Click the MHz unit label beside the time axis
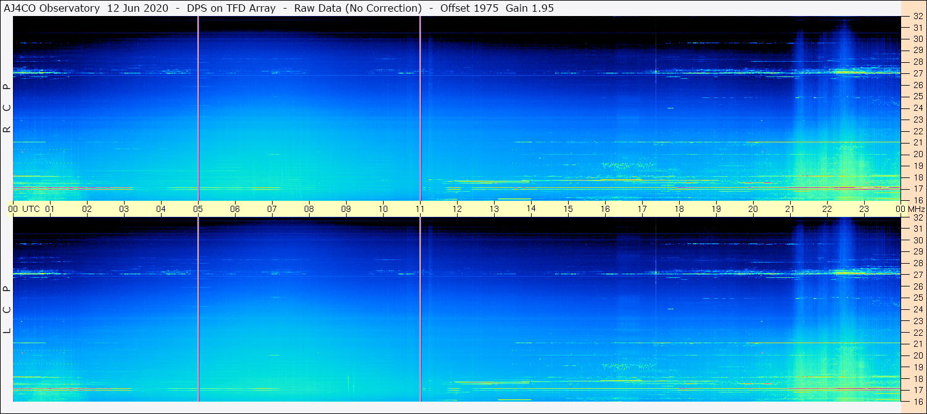927x414 pixels. [916, 209]
